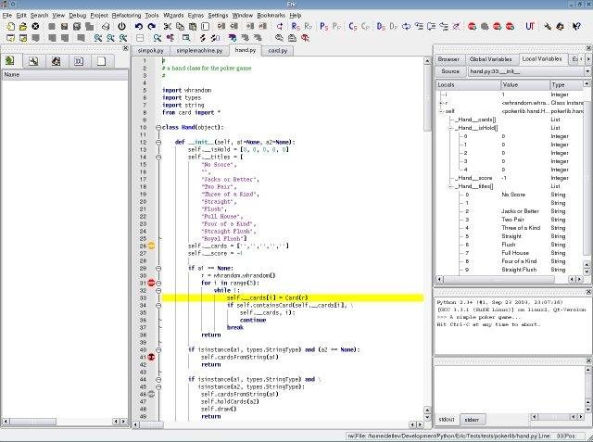This screenshot has width=593, height=442.
Task: Click the Undo arrow icon in toolbar
Action: tap(138, 27)
